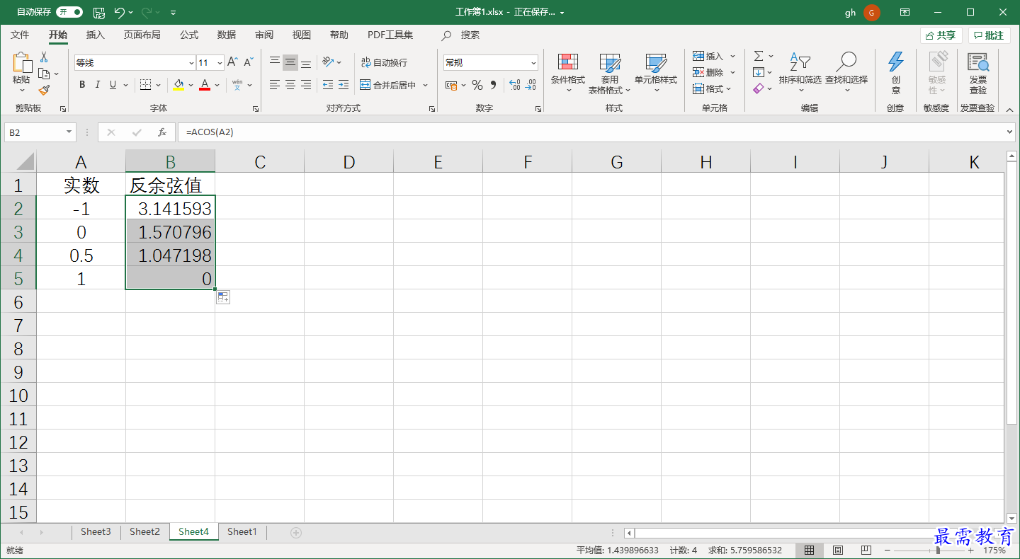Toggle Italic formatting
The image size is (1020, 559).
(x=98, y=85)
